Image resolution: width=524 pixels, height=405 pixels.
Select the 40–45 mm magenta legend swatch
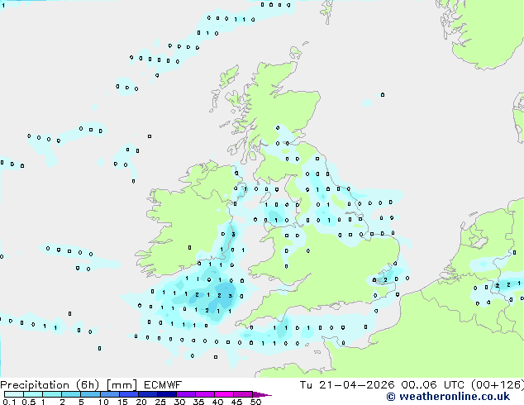coord(224,394)
